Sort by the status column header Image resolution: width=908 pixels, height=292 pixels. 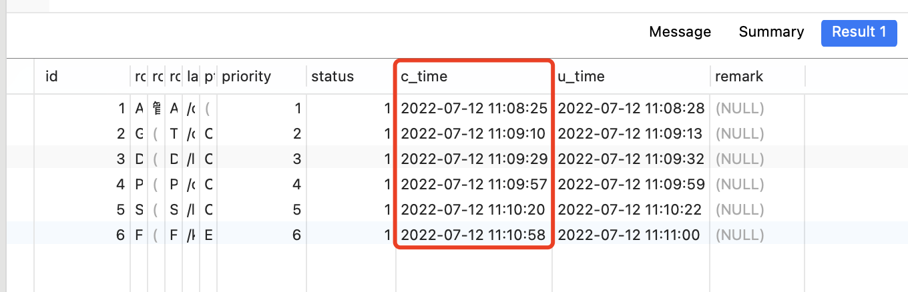[x=332, y=77]
